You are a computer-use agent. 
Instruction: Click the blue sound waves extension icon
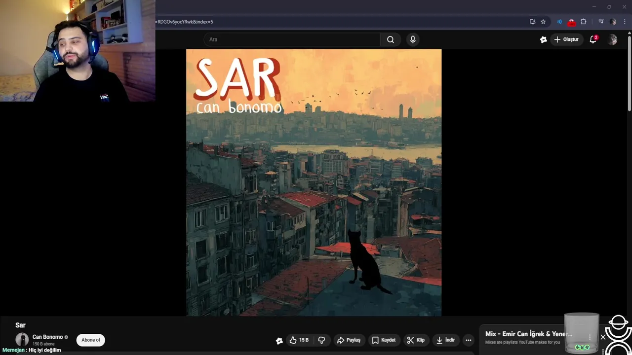point(559,22)
